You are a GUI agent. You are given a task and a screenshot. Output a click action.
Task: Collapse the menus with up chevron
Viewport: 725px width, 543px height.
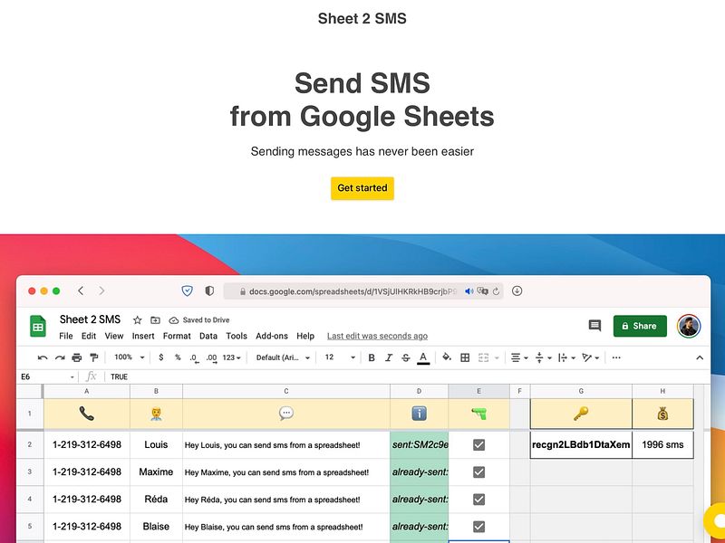point(700,357)
